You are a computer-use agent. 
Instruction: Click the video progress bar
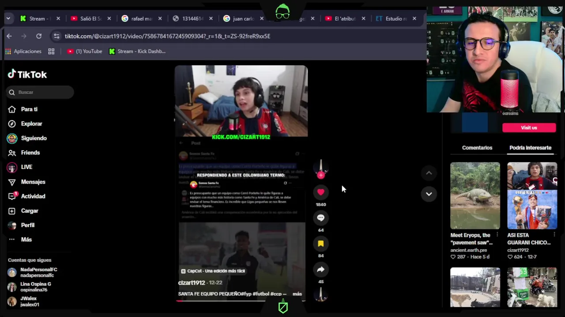[241, 301]
